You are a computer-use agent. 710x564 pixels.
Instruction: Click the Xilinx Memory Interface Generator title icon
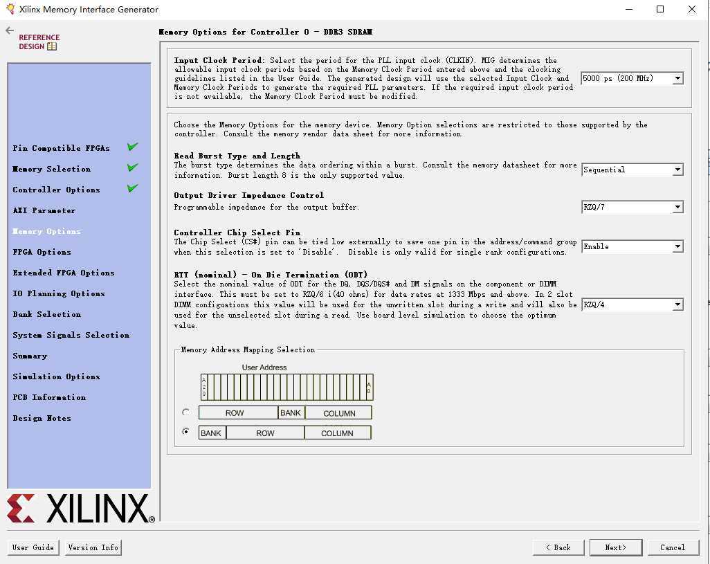tap(10, 8)
